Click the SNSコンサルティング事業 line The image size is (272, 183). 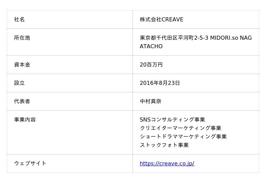pos(172,120)
